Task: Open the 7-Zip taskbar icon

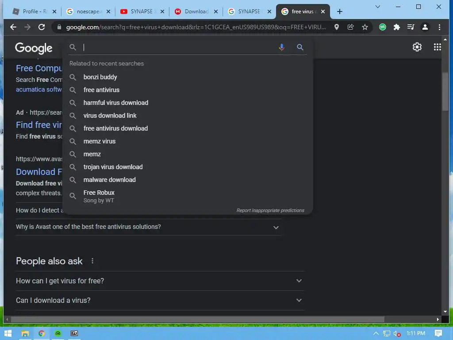Action: [74, 333]
